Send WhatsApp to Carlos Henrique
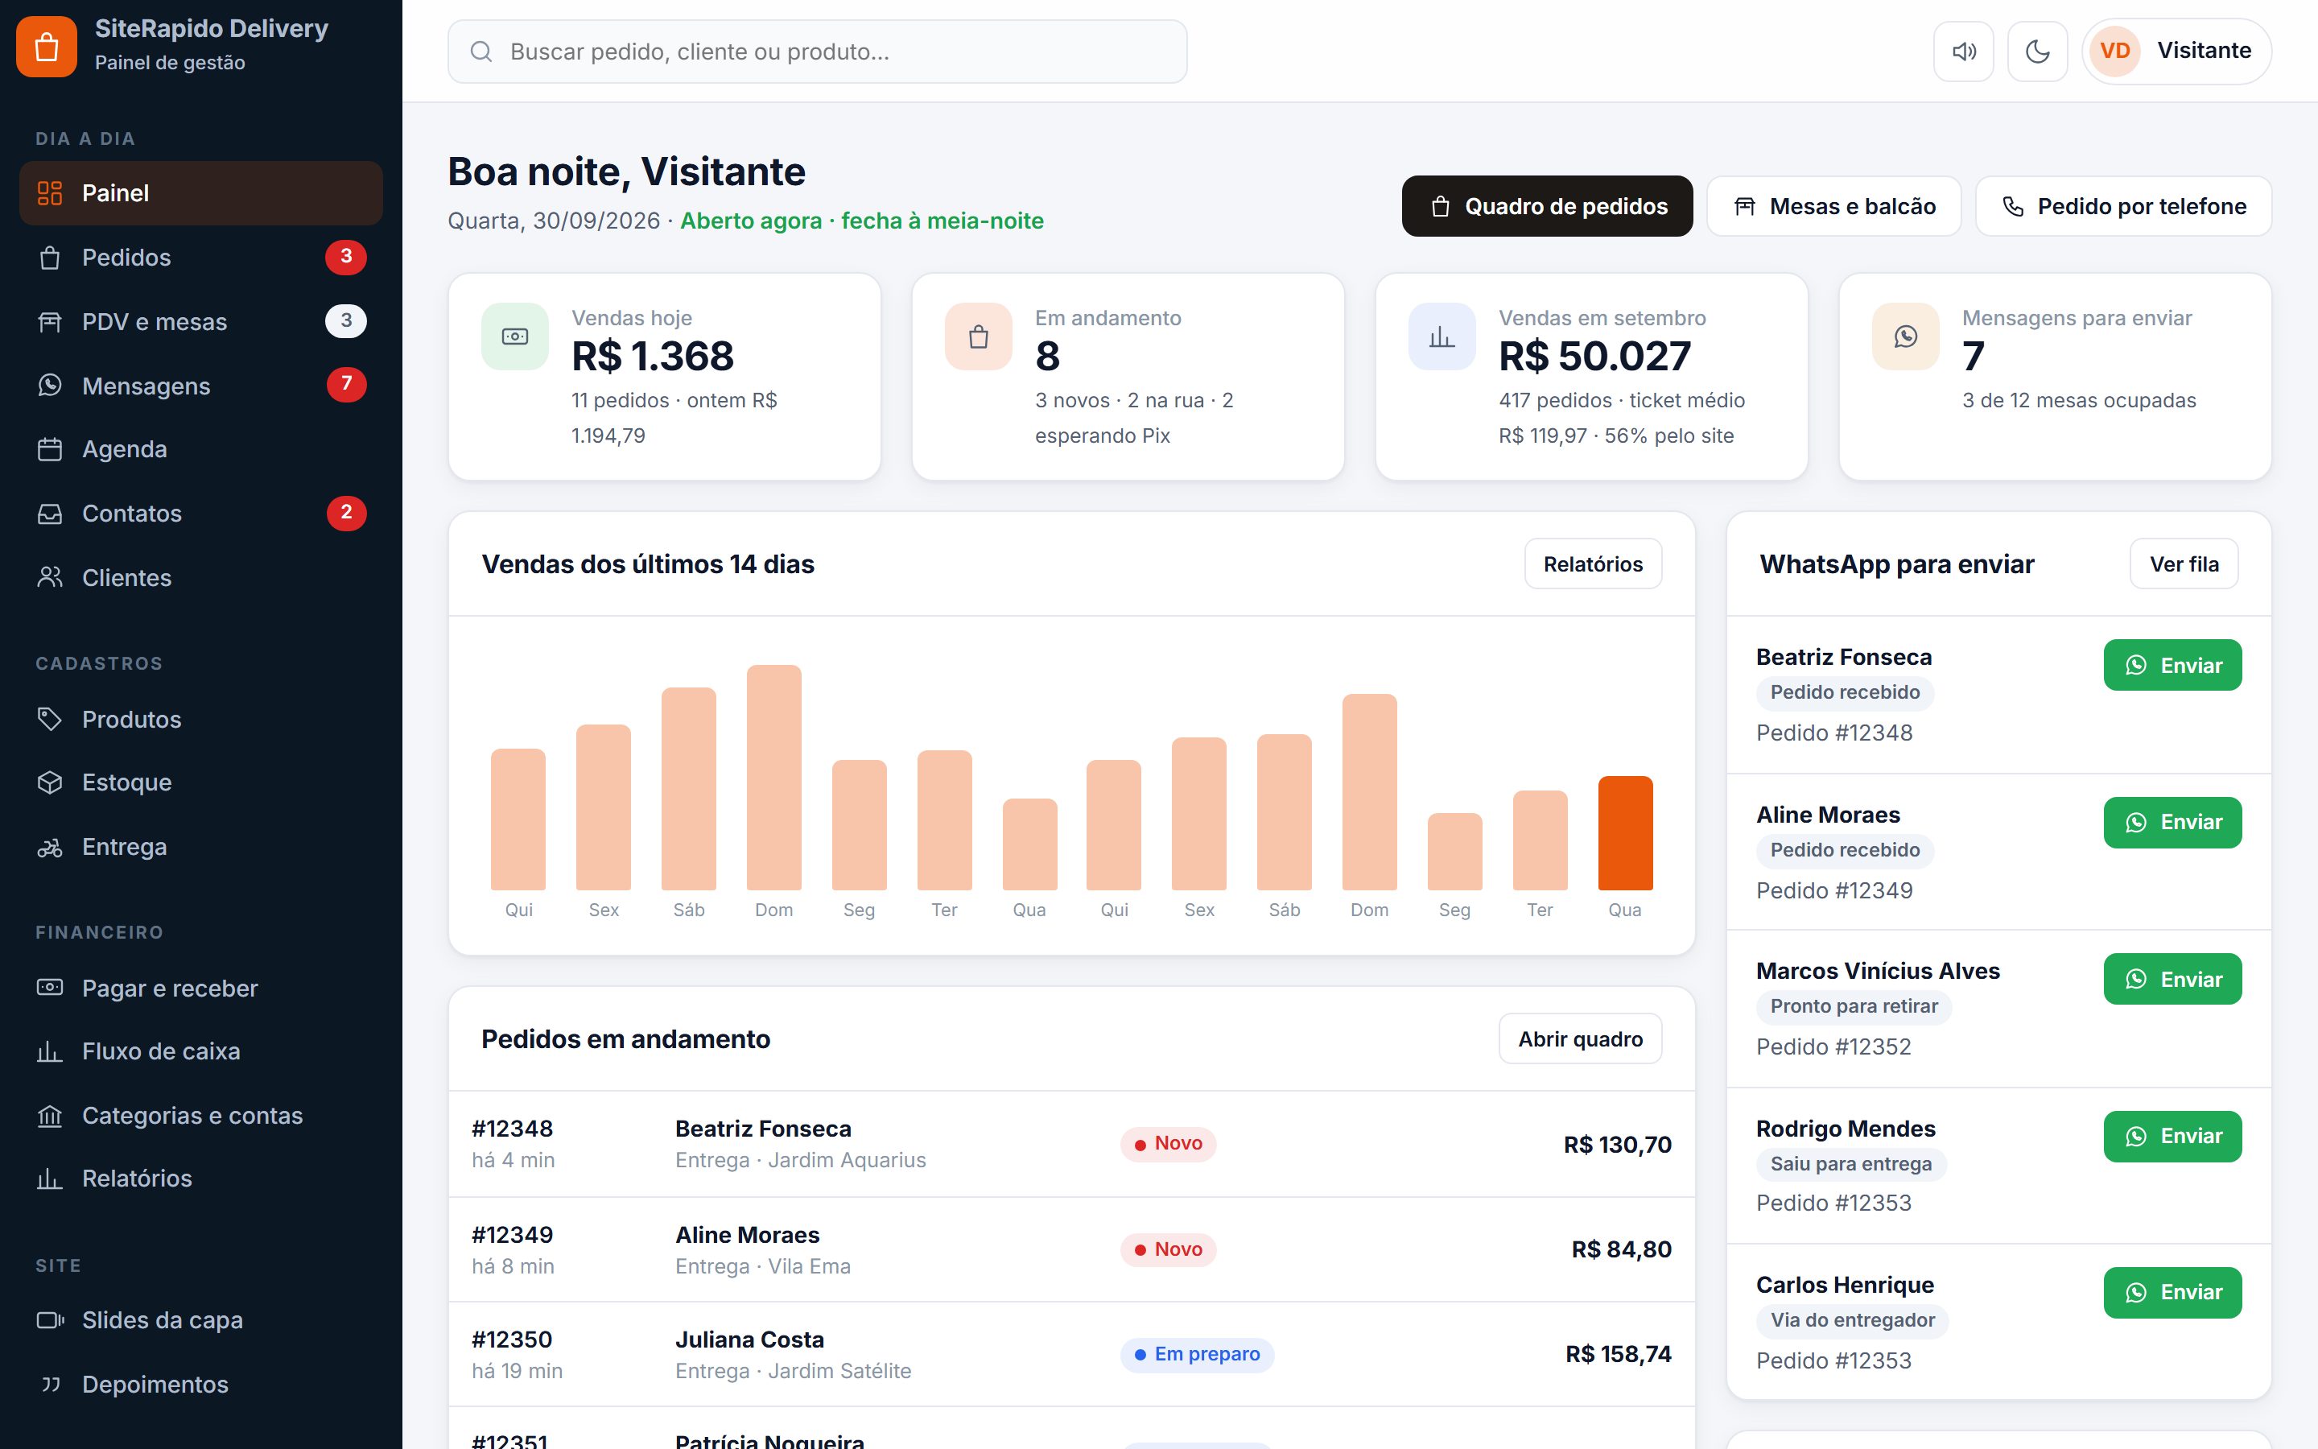This screenshot has height=1449, width=2318. pyautogui.click(x=2172, y=1293)
